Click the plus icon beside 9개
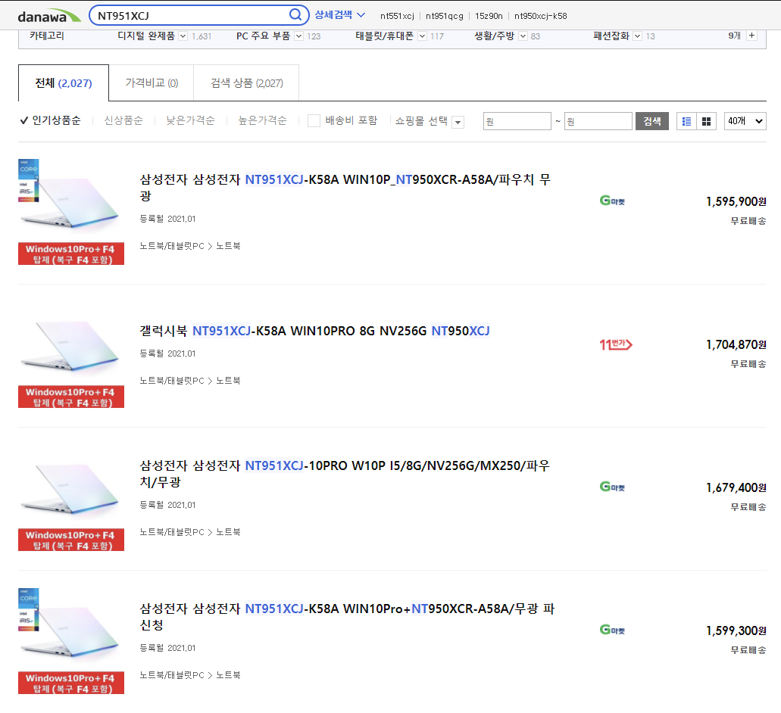 click(751, 36)
